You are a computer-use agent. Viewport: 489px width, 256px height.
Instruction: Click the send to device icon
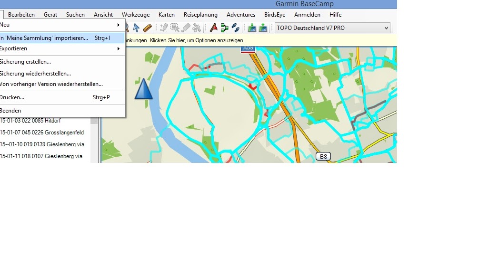(252, 28)
